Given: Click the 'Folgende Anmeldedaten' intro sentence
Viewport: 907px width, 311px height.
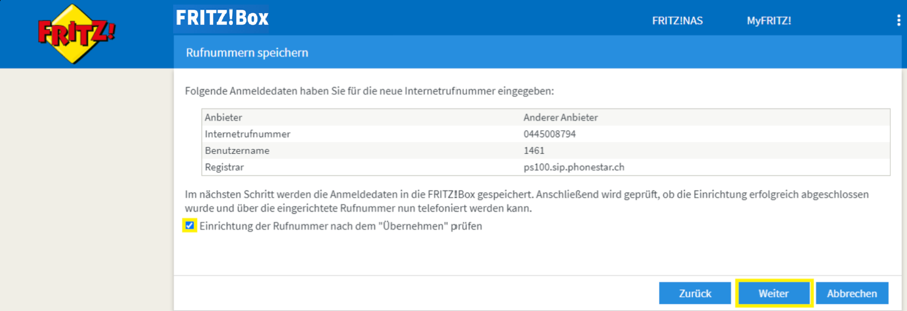Looking at the screenshot, I should click(369, 91).
